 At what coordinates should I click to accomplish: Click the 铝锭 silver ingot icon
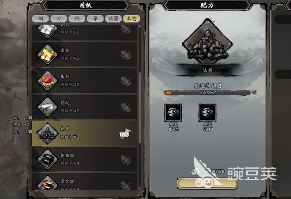pyautogui.click(x=48, y=107)
